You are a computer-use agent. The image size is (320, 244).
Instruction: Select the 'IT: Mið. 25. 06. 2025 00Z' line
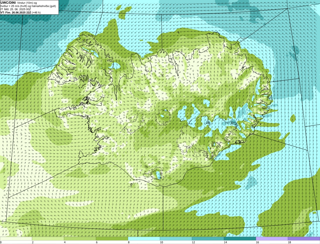click(x=16, y=9)
